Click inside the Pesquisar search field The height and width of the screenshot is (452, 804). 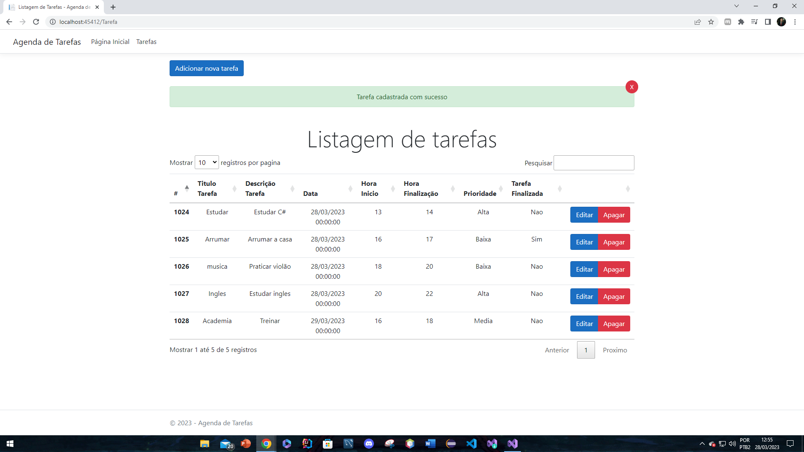pyautogui.click(x=594, y=163)
